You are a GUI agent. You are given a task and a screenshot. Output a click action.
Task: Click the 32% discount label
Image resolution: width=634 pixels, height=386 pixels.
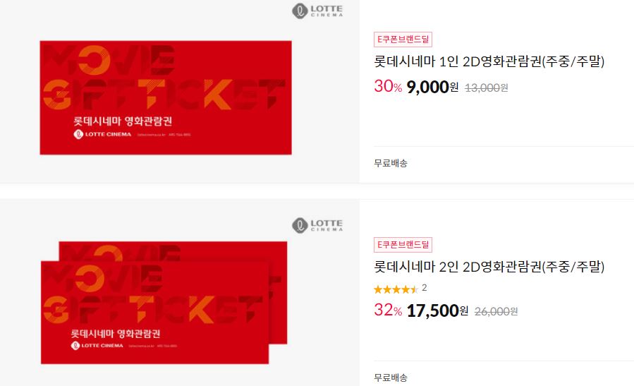coord(388,310)
